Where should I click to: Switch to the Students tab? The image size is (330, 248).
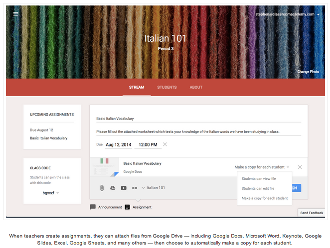(x=166, y=87)
